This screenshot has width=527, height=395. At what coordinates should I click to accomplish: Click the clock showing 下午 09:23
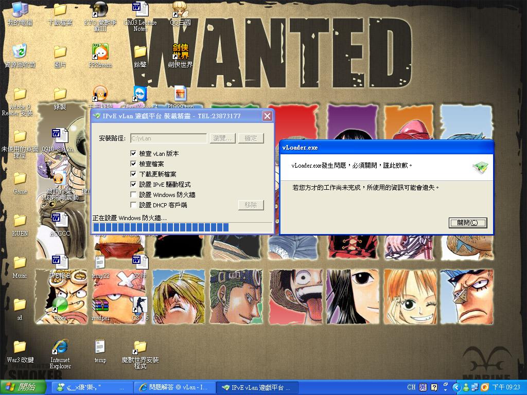[x=506, y=387]
